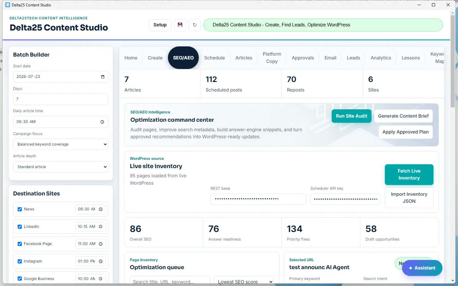Minimize the Delta25 Content Studio window
The height and width of the screenshot is (286, 458).
419,5
